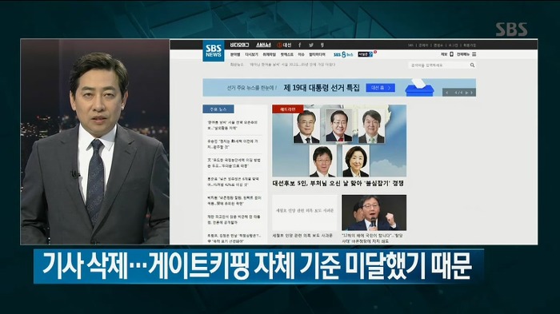Select the 주요 뉴스 section tab
The image size is (560, 314).
click(218, 109)
